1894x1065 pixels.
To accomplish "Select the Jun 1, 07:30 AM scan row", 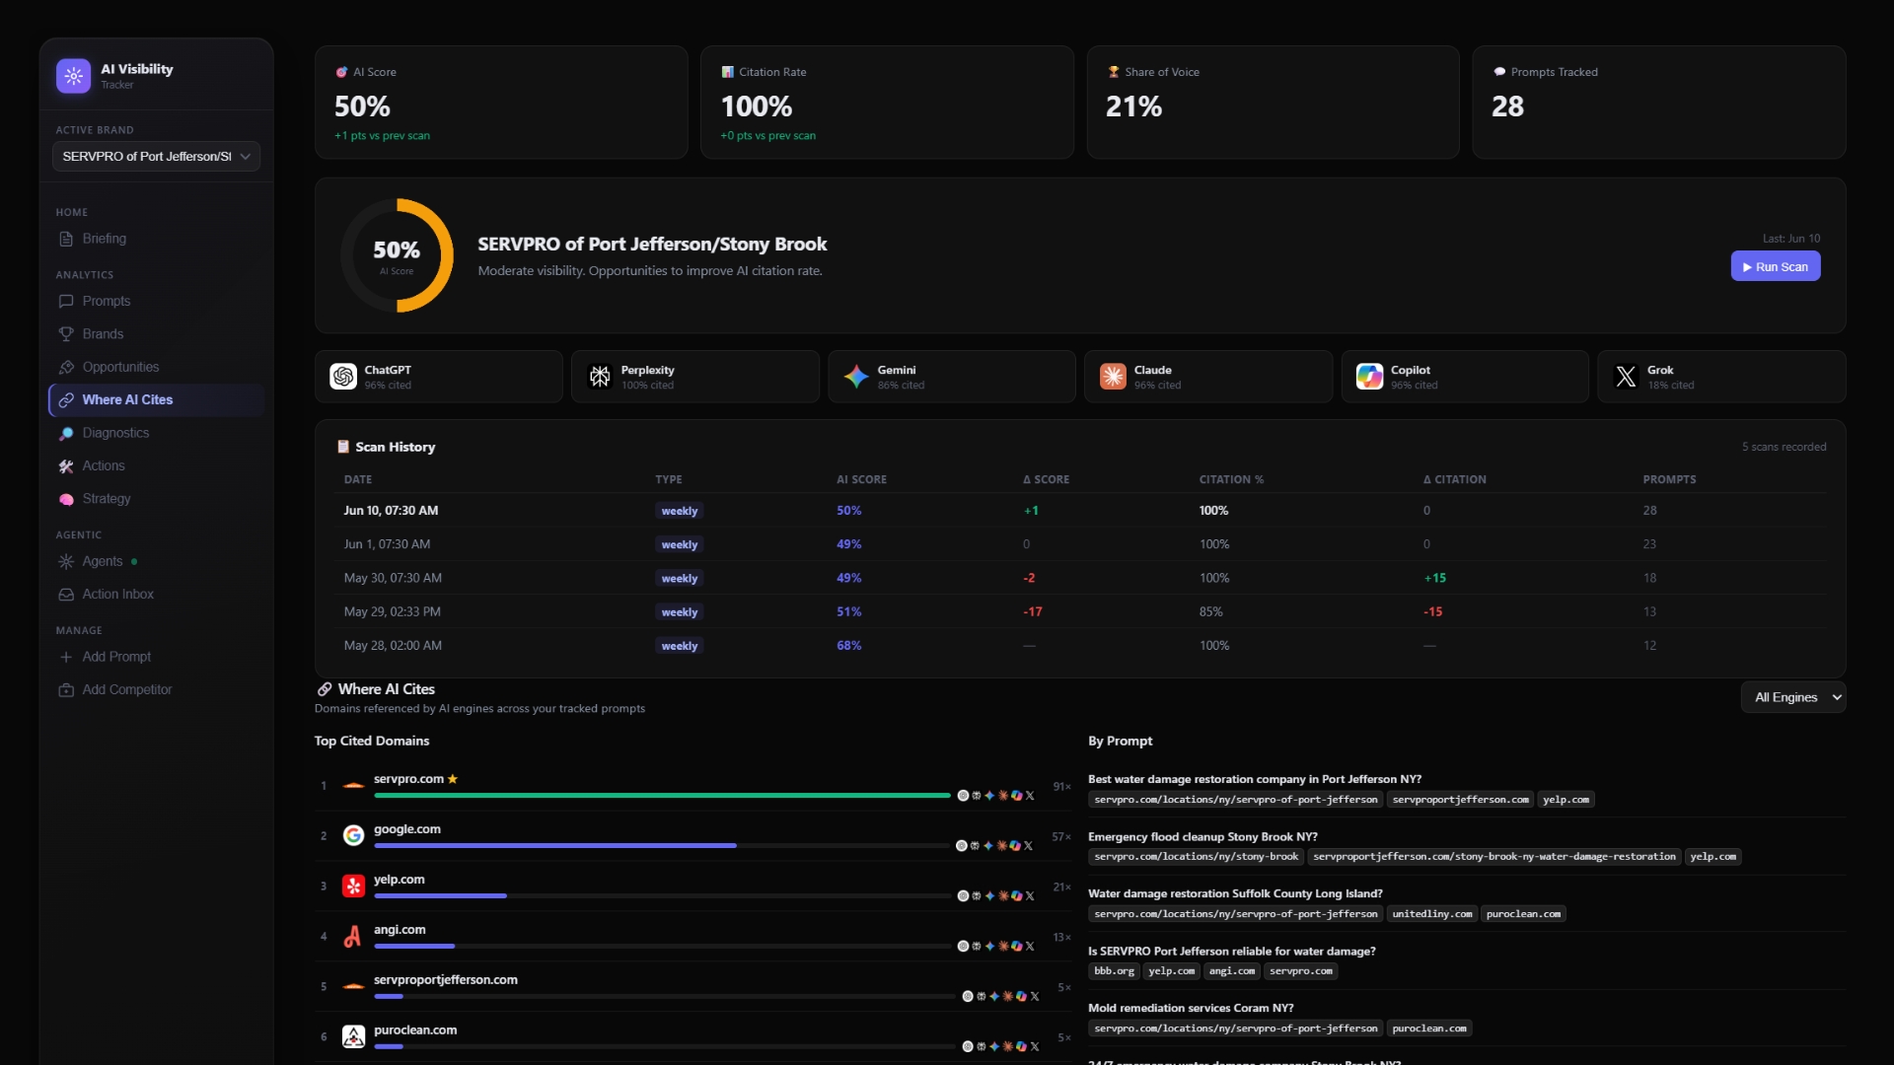I will click(1080, 544).
